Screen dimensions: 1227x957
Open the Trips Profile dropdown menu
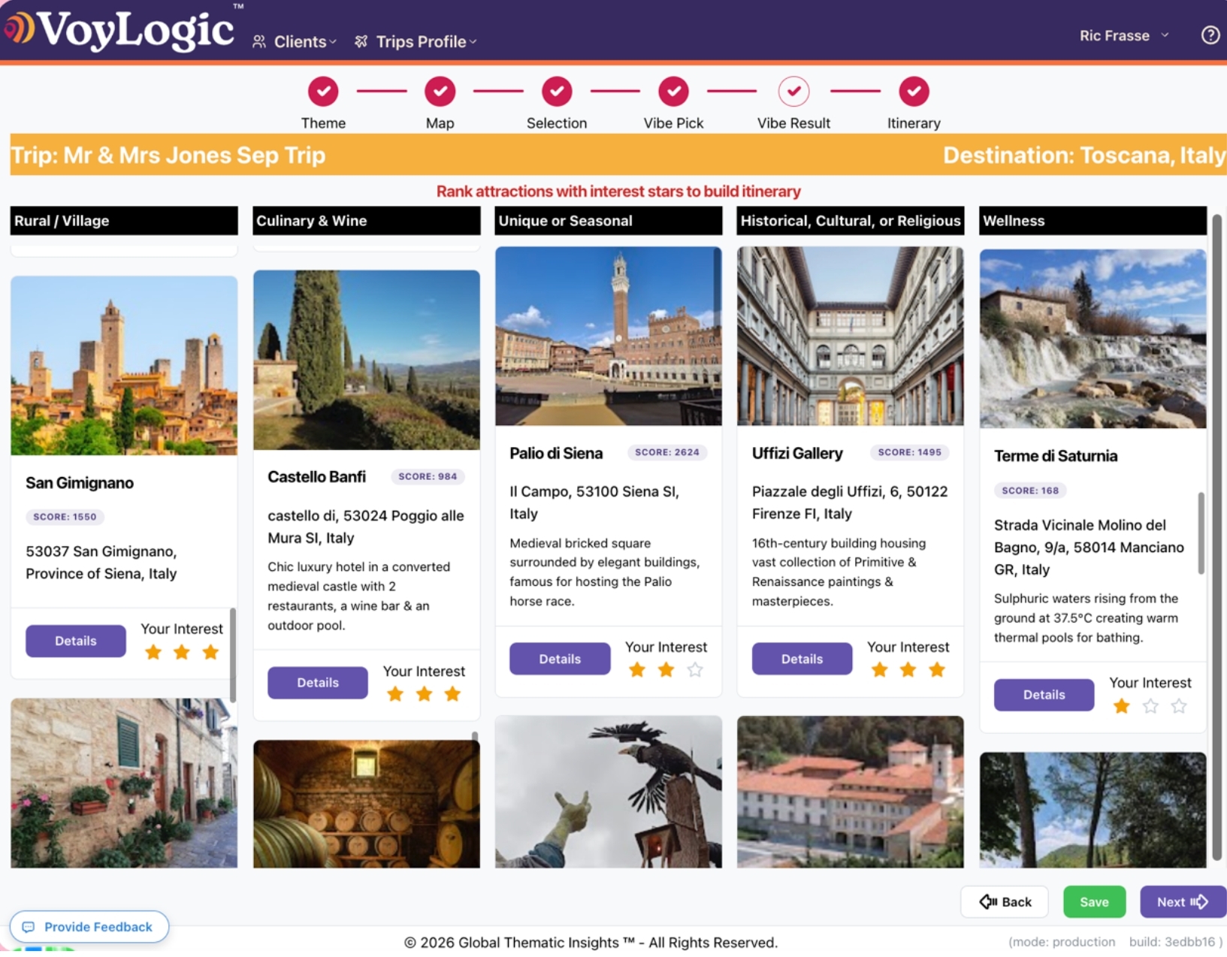416,42
